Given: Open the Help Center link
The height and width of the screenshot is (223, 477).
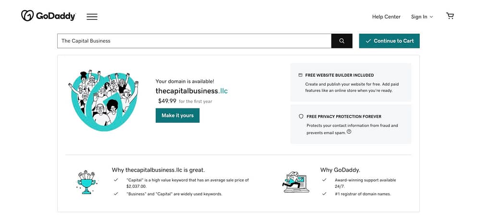Looking at the screenshot, I should (x=386, y=17).
